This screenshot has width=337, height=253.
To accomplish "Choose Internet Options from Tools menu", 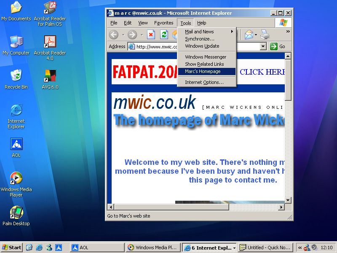I will pyautogui.click(x=204, y=82).
